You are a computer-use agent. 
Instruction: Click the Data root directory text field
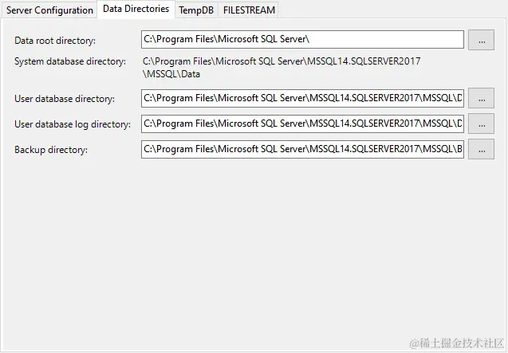click(x=302, y=40)
